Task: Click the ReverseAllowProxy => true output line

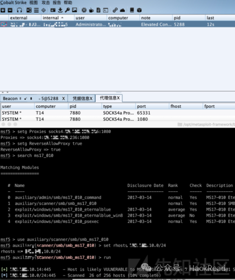Action: [30, 150]
